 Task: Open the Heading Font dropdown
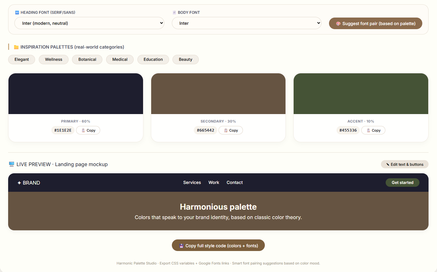[x=89, y=23]
